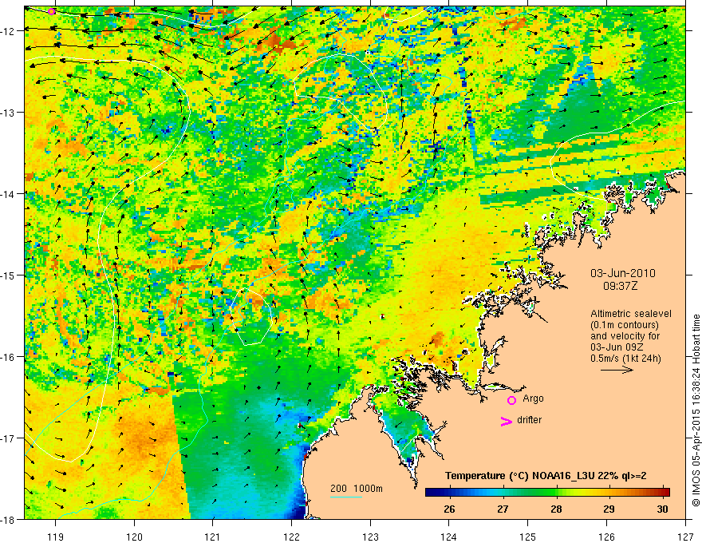Click longitude label 125 on bottom axis

coord(528,537)
